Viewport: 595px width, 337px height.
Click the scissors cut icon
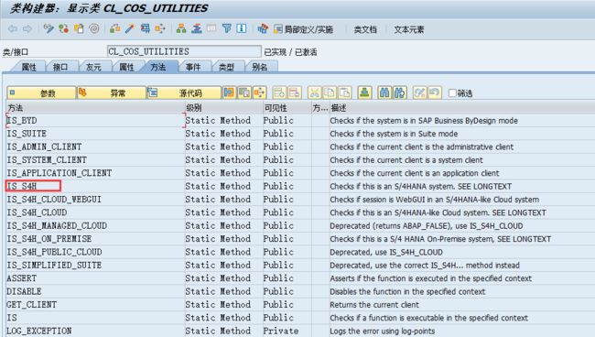(314, 93)
